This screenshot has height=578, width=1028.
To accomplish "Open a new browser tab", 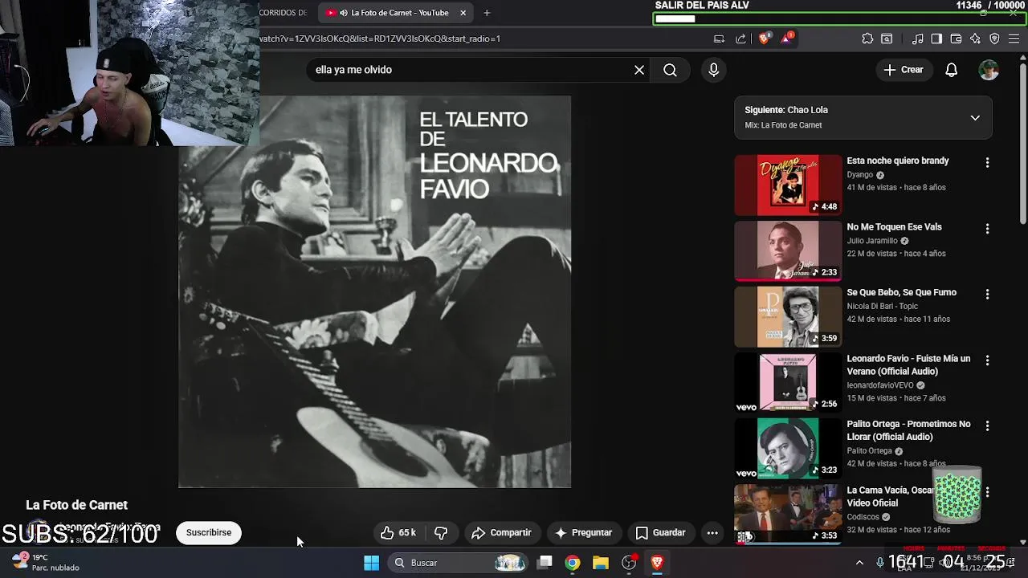I will coord(487,13).
